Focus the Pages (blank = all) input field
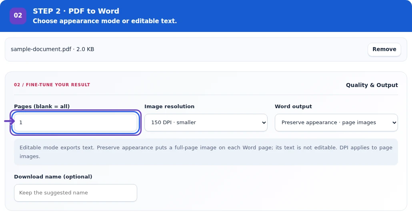 [76, 123]
